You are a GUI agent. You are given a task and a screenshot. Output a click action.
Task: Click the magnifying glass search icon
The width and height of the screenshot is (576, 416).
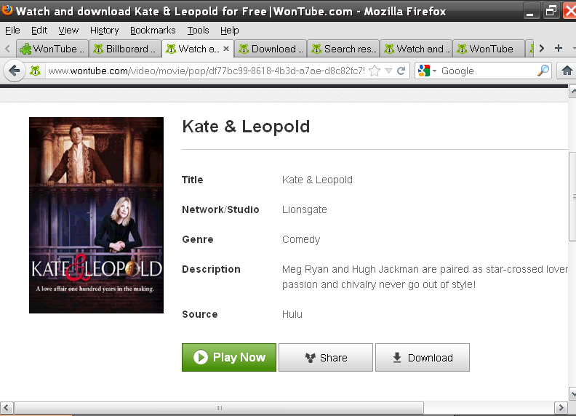pyautogui.click(x=543, y=71)
